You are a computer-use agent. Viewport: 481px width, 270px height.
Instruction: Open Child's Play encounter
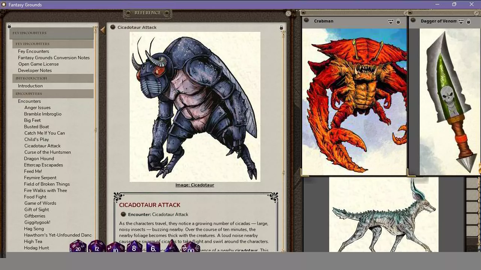pyautogui.click(x=36, y=139)
